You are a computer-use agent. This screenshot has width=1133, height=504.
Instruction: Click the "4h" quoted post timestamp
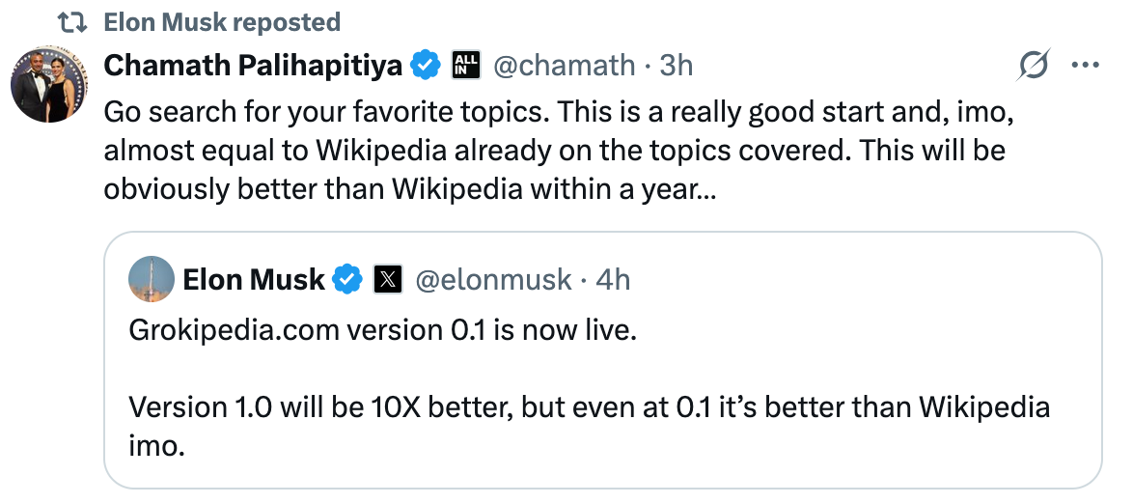613,280
